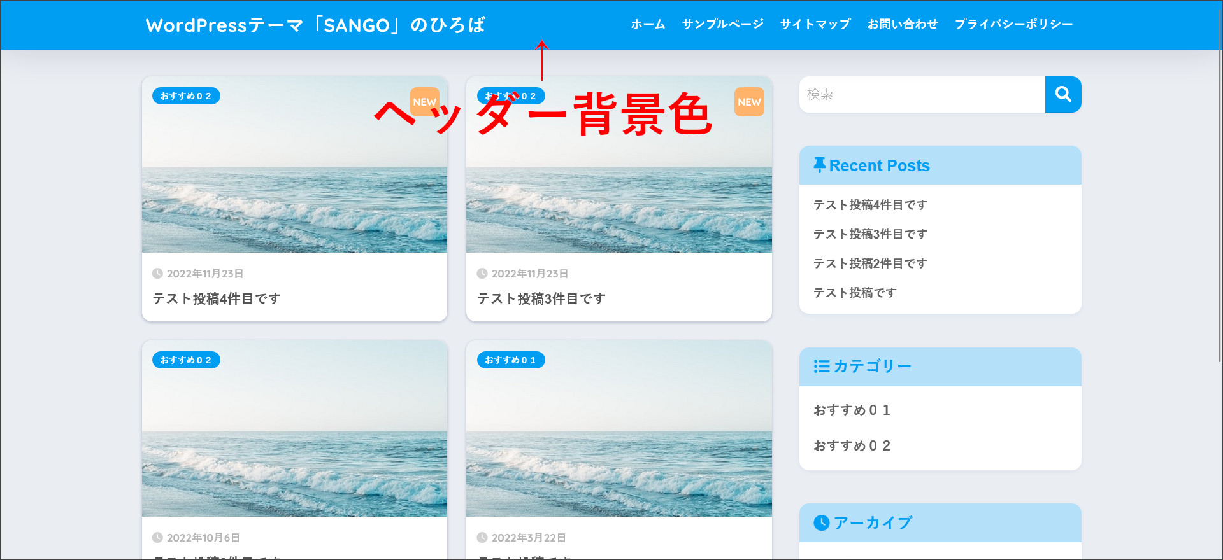Viewport: 1223px width, 560px height.
Task: Open the テスト投稿4件目です post card title
Action: click(217, 298)
